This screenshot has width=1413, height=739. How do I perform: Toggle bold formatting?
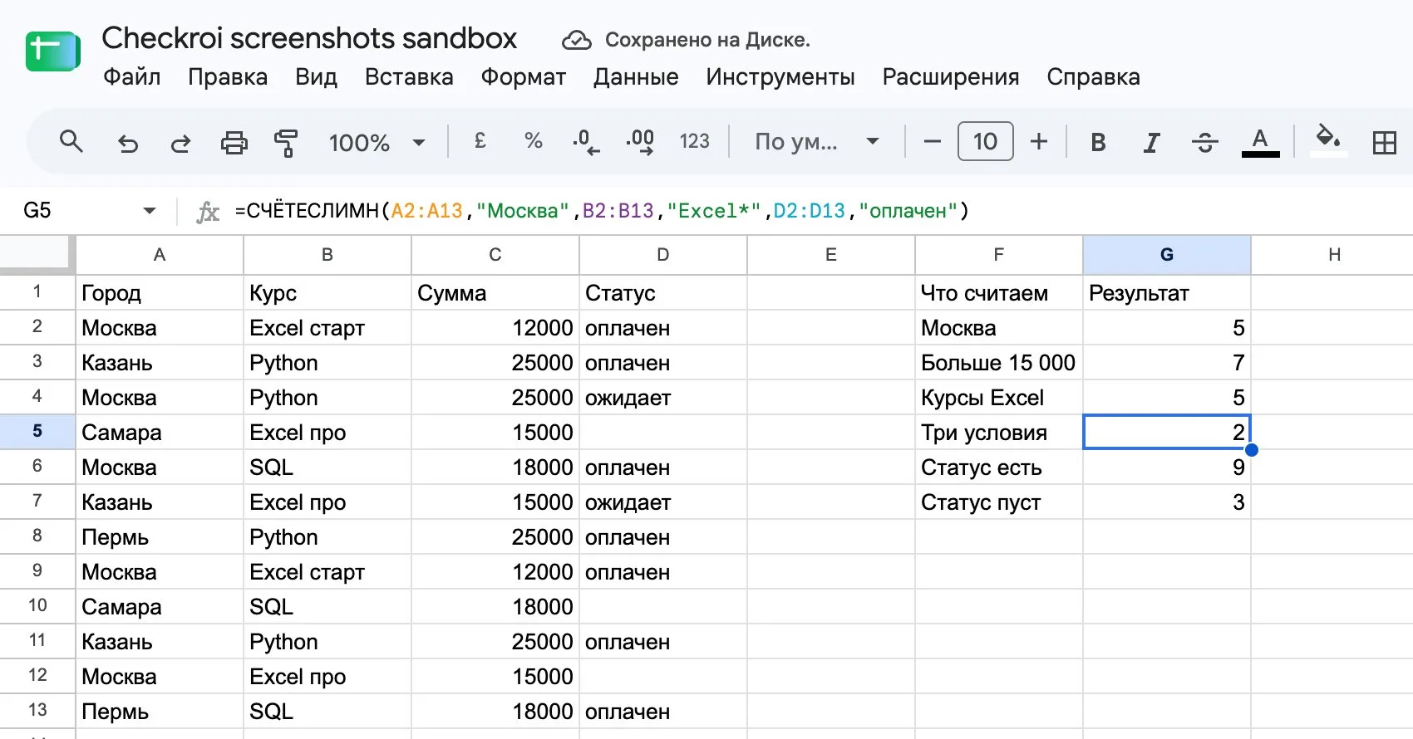[1098, 142]
